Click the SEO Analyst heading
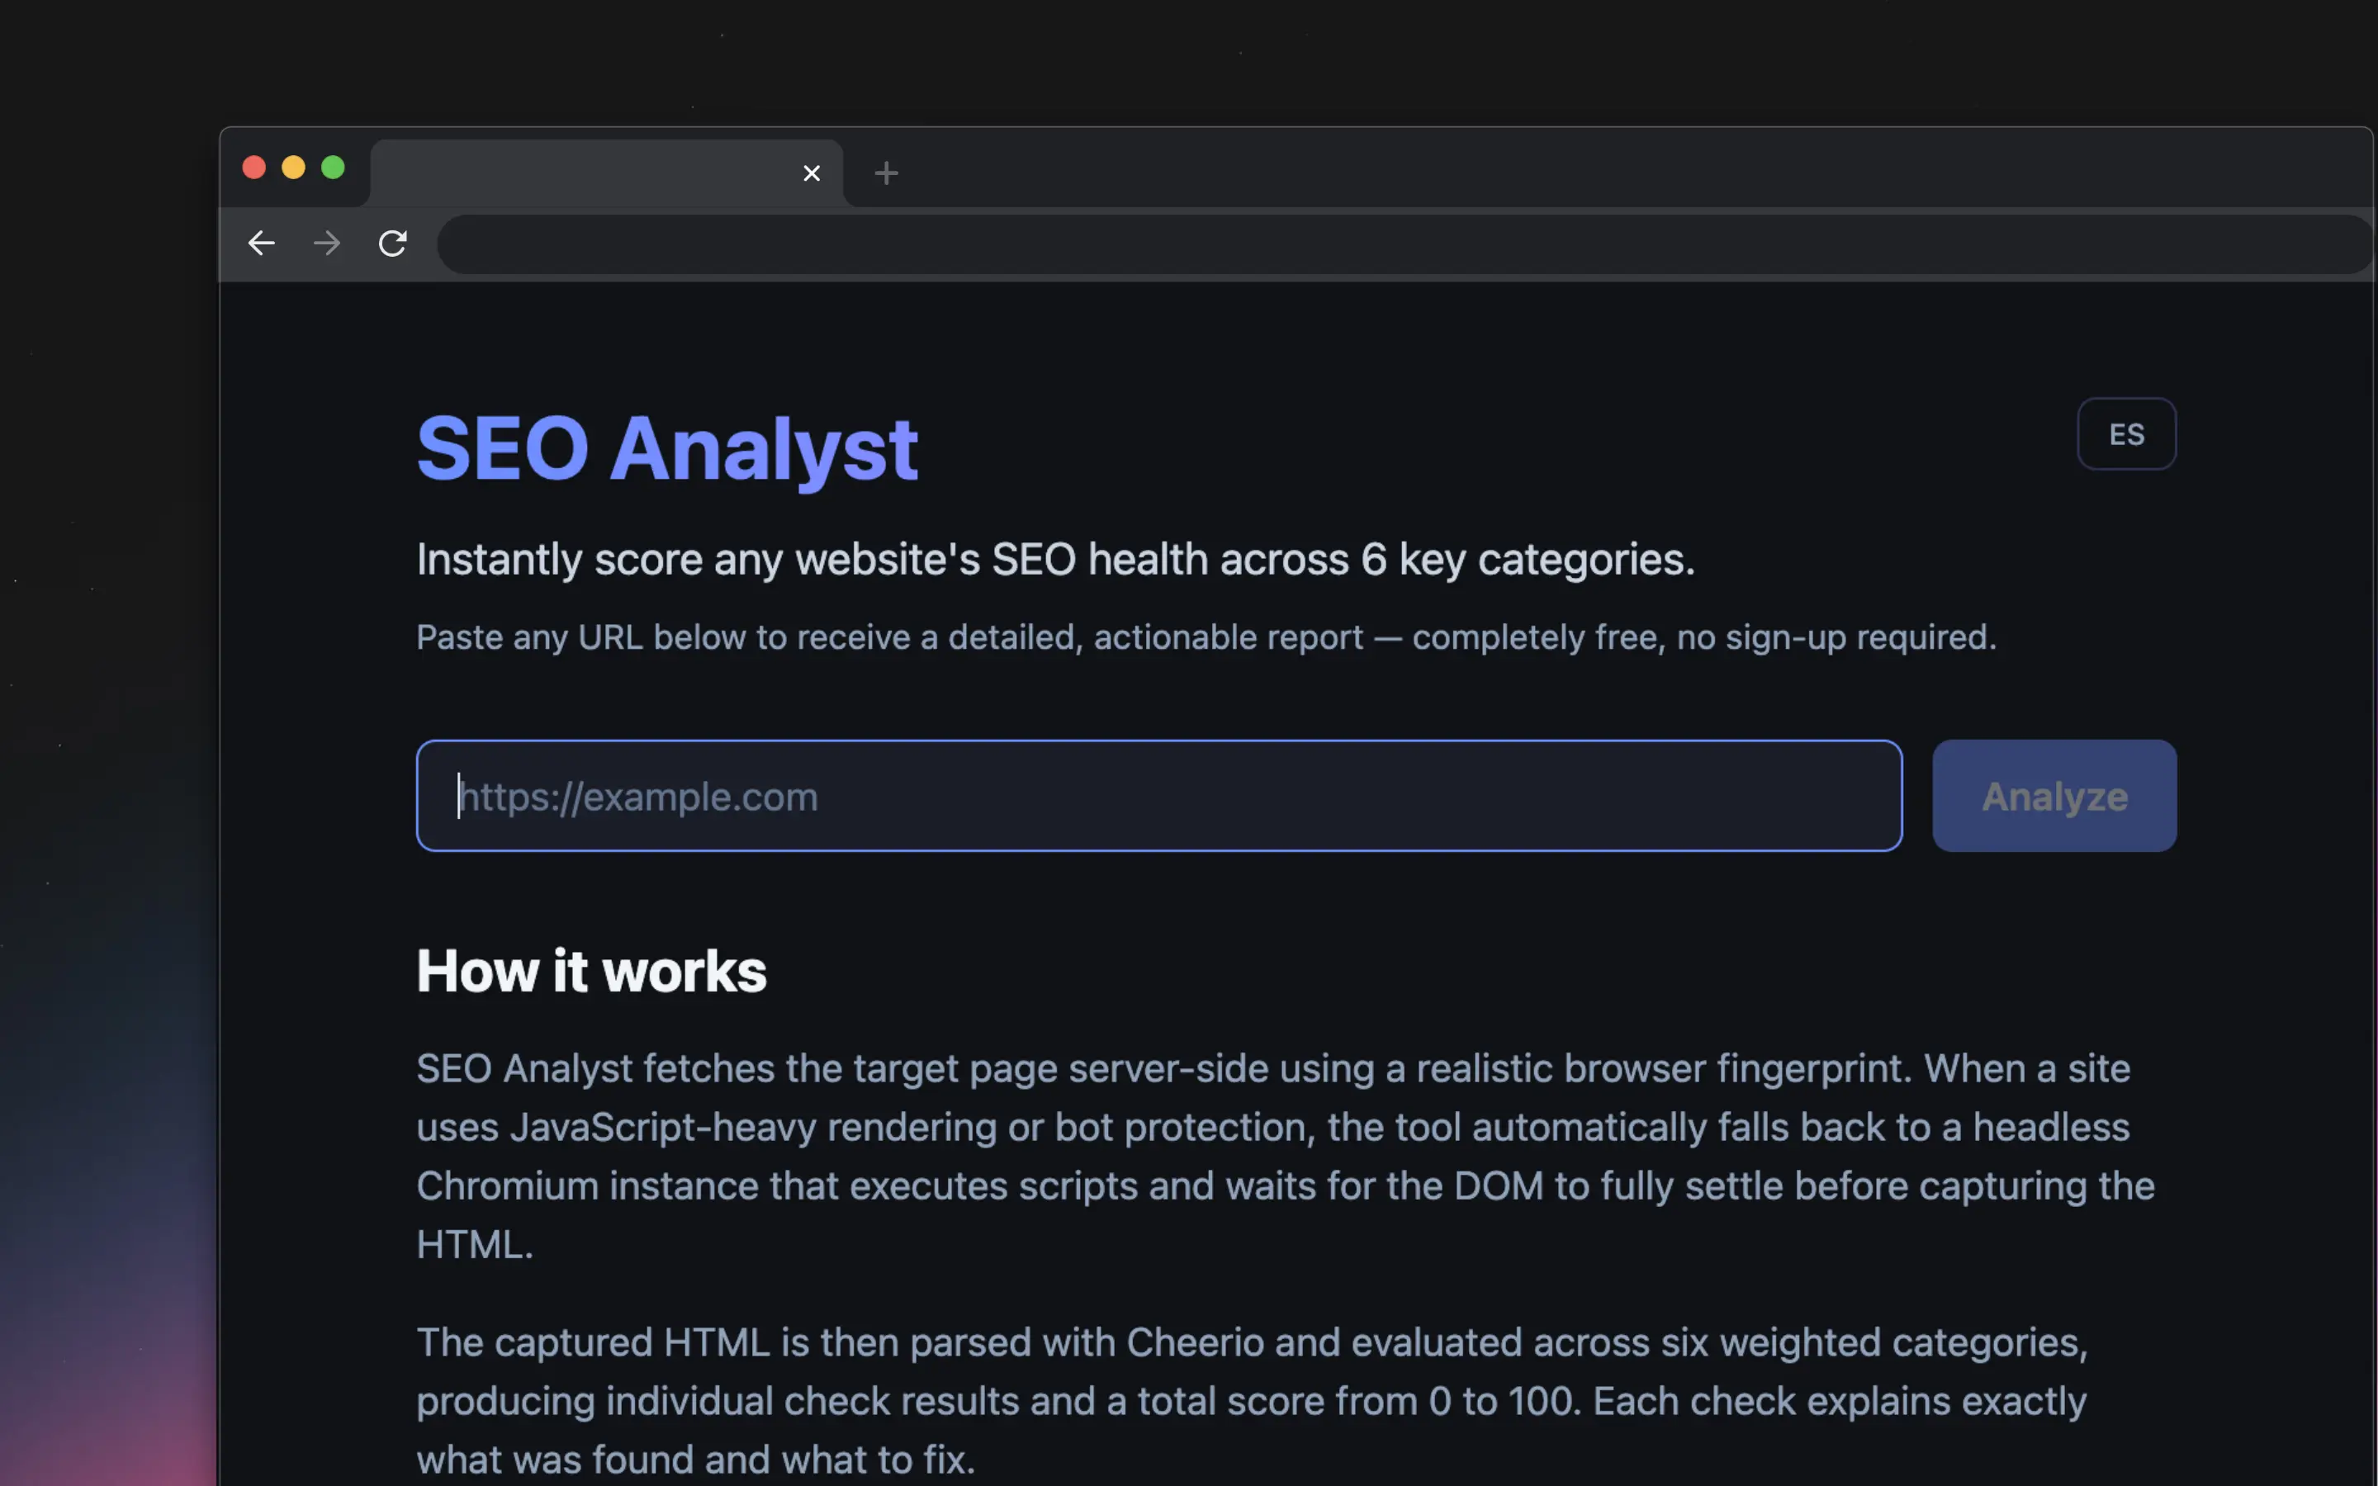The height and width of the screenshot is (1486, 2378). click(x=667, y=448)
